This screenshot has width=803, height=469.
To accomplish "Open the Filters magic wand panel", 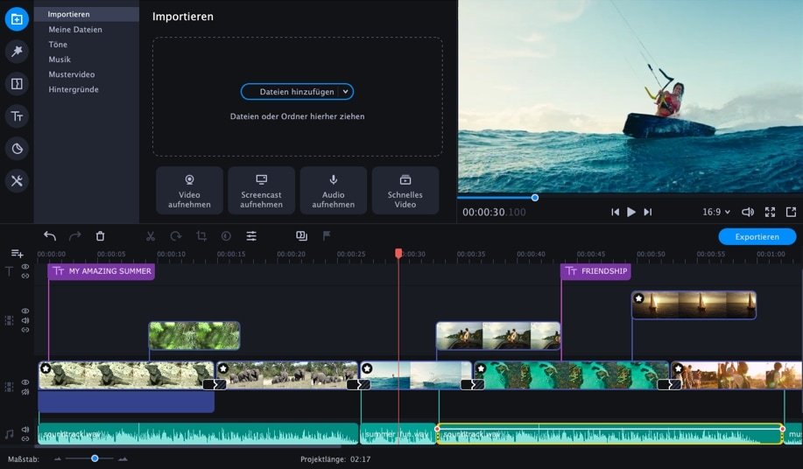I will point(17,51).
